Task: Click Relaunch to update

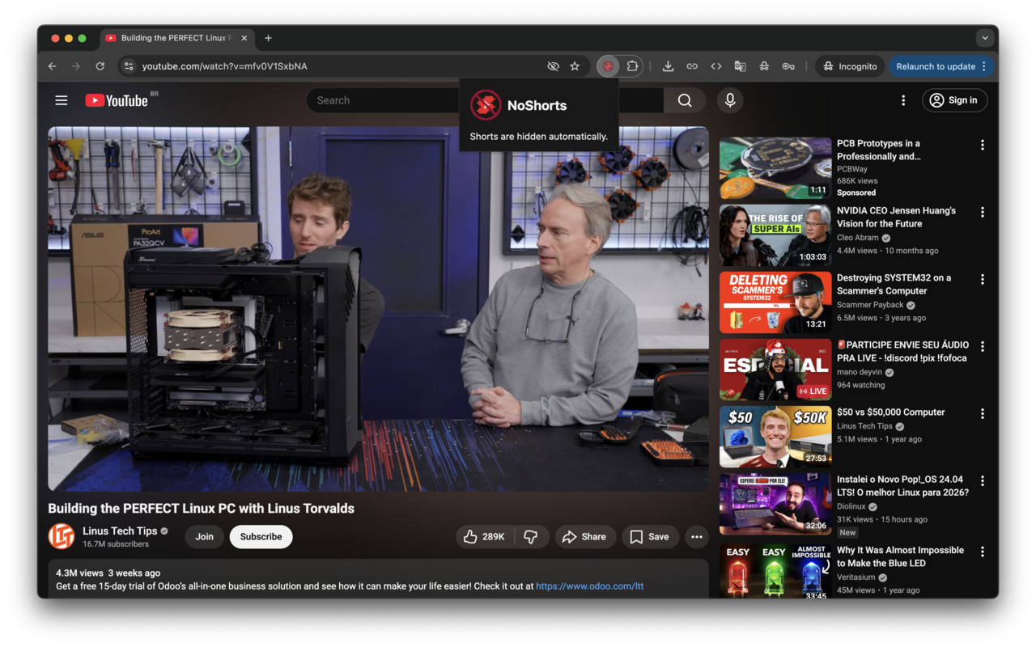Action: [936, 66]
